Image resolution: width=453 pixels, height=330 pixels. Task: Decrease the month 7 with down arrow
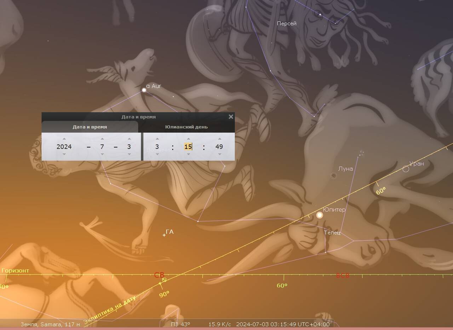(x=102, y=154)
